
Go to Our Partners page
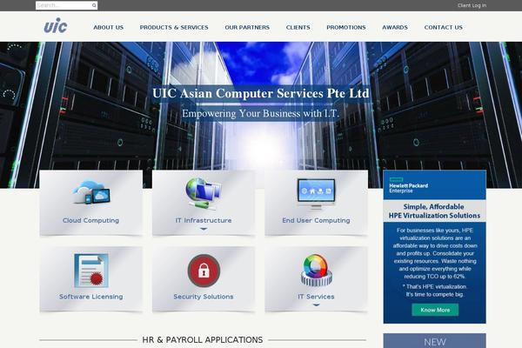pyautogui.click(x=247, y=27)
